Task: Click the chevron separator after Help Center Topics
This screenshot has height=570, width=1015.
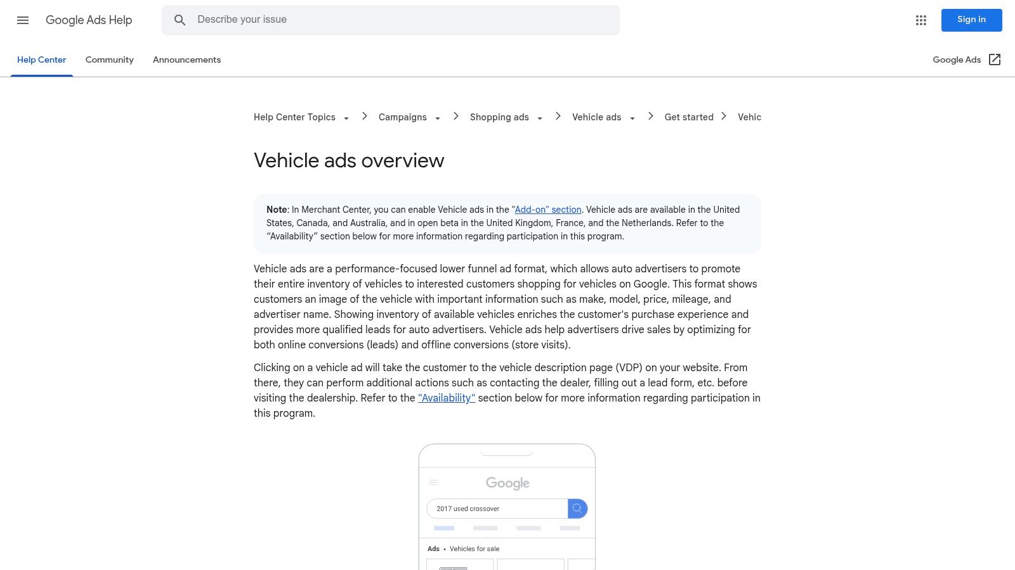Action: [364, 116]
